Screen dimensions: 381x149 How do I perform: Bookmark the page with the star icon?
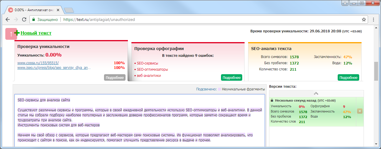[364, 20]
